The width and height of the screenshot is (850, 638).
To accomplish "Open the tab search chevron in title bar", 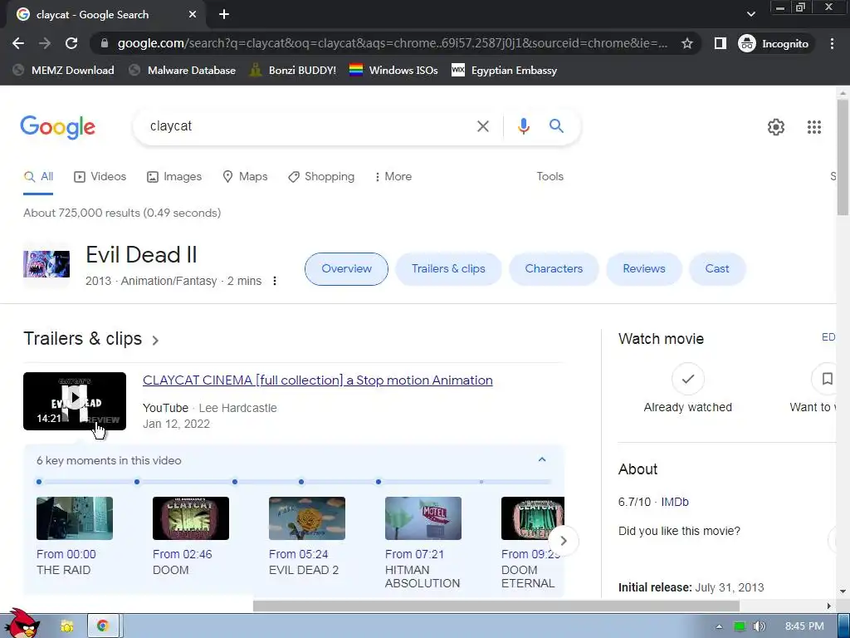I will tap(750, 14).
